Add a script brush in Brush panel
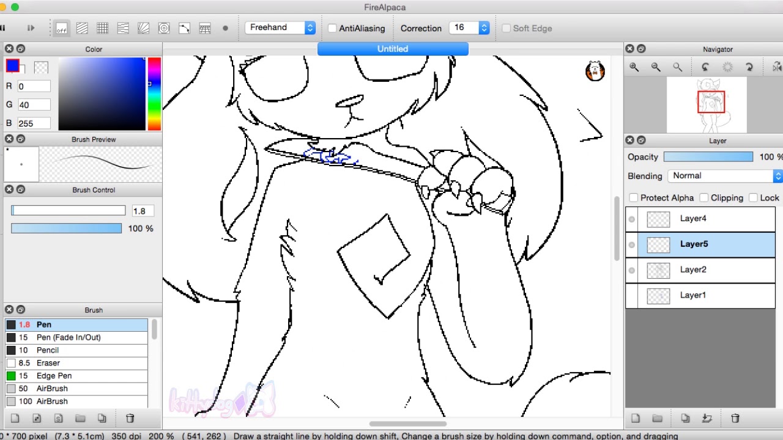Viewport: 783px width, 440px height. (x=59, y=419)
